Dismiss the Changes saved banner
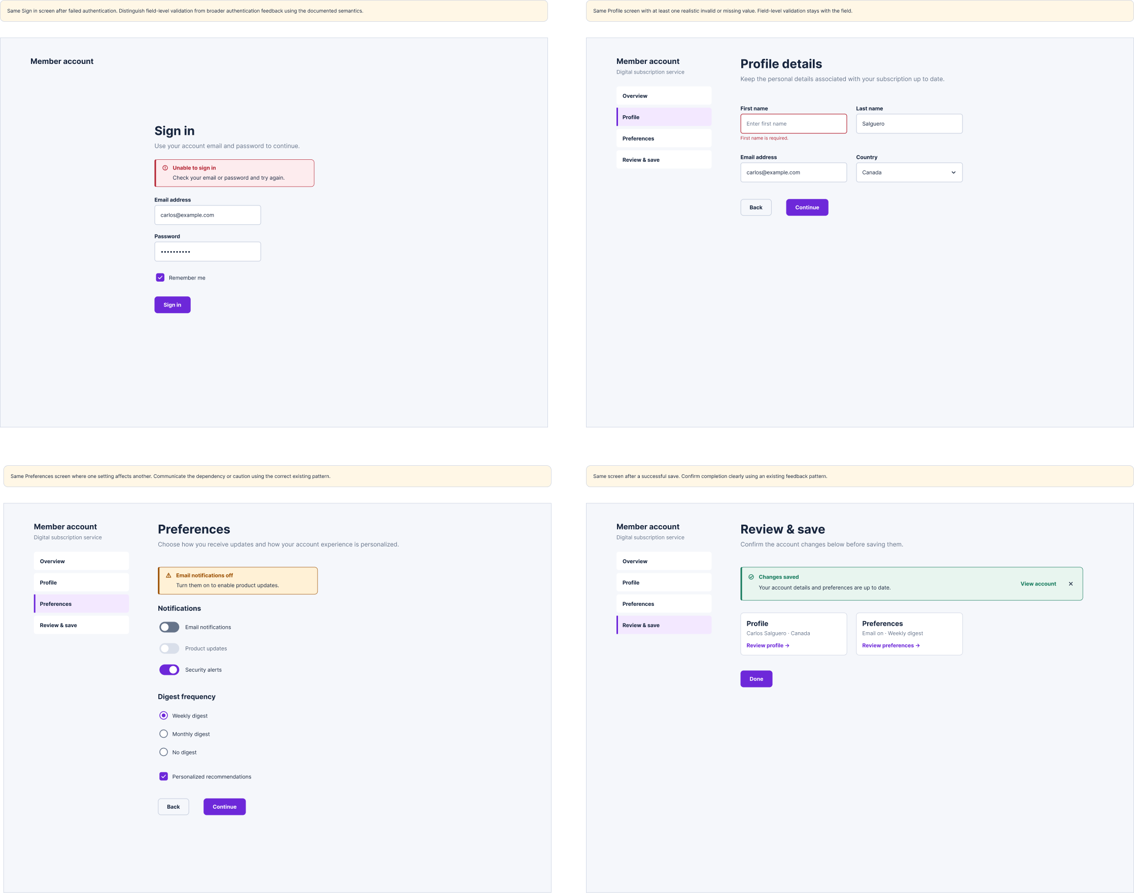 click(x=1071, y=583)
